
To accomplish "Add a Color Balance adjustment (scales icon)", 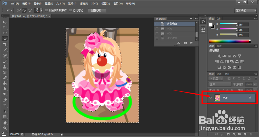I will pos(222,62).
